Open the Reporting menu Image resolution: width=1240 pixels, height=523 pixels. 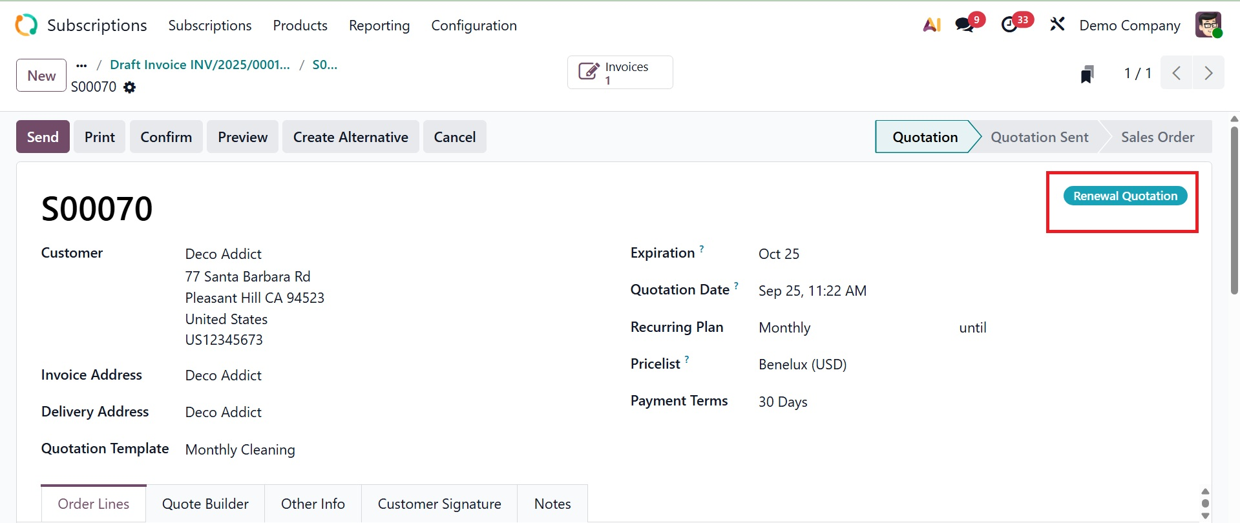[x=379, y=25]
